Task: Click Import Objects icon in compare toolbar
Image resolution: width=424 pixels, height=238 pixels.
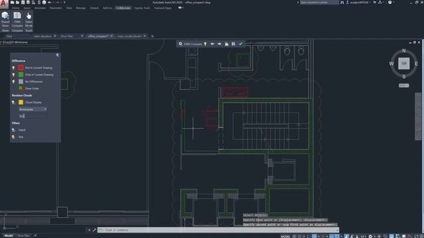Action: pos(227,44)
